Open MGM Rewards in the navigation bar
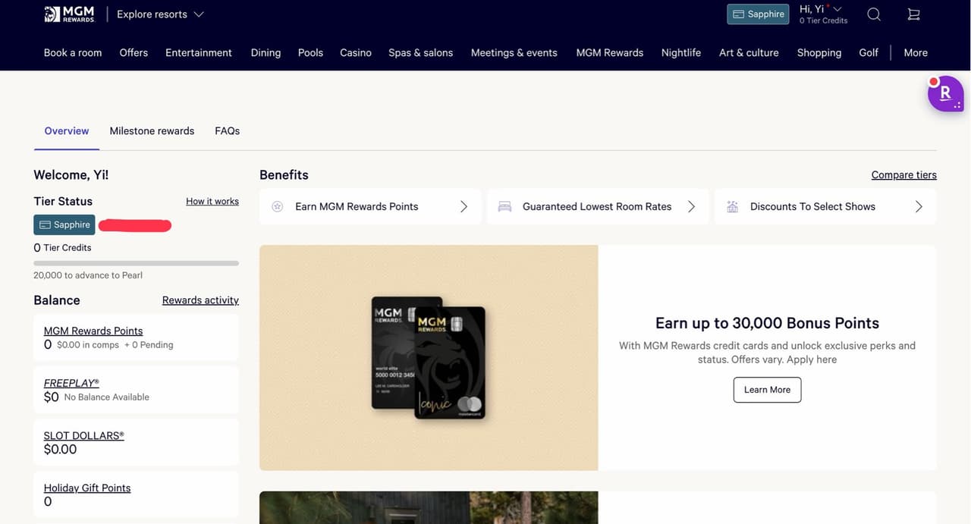Image resolution: width=971 pixels, height=524 pixels. pos(610,52)
